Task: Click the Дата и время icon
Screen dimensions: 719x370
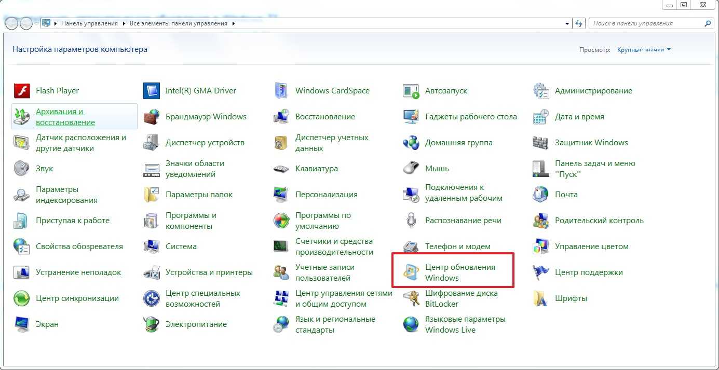Action: point(540,117)
